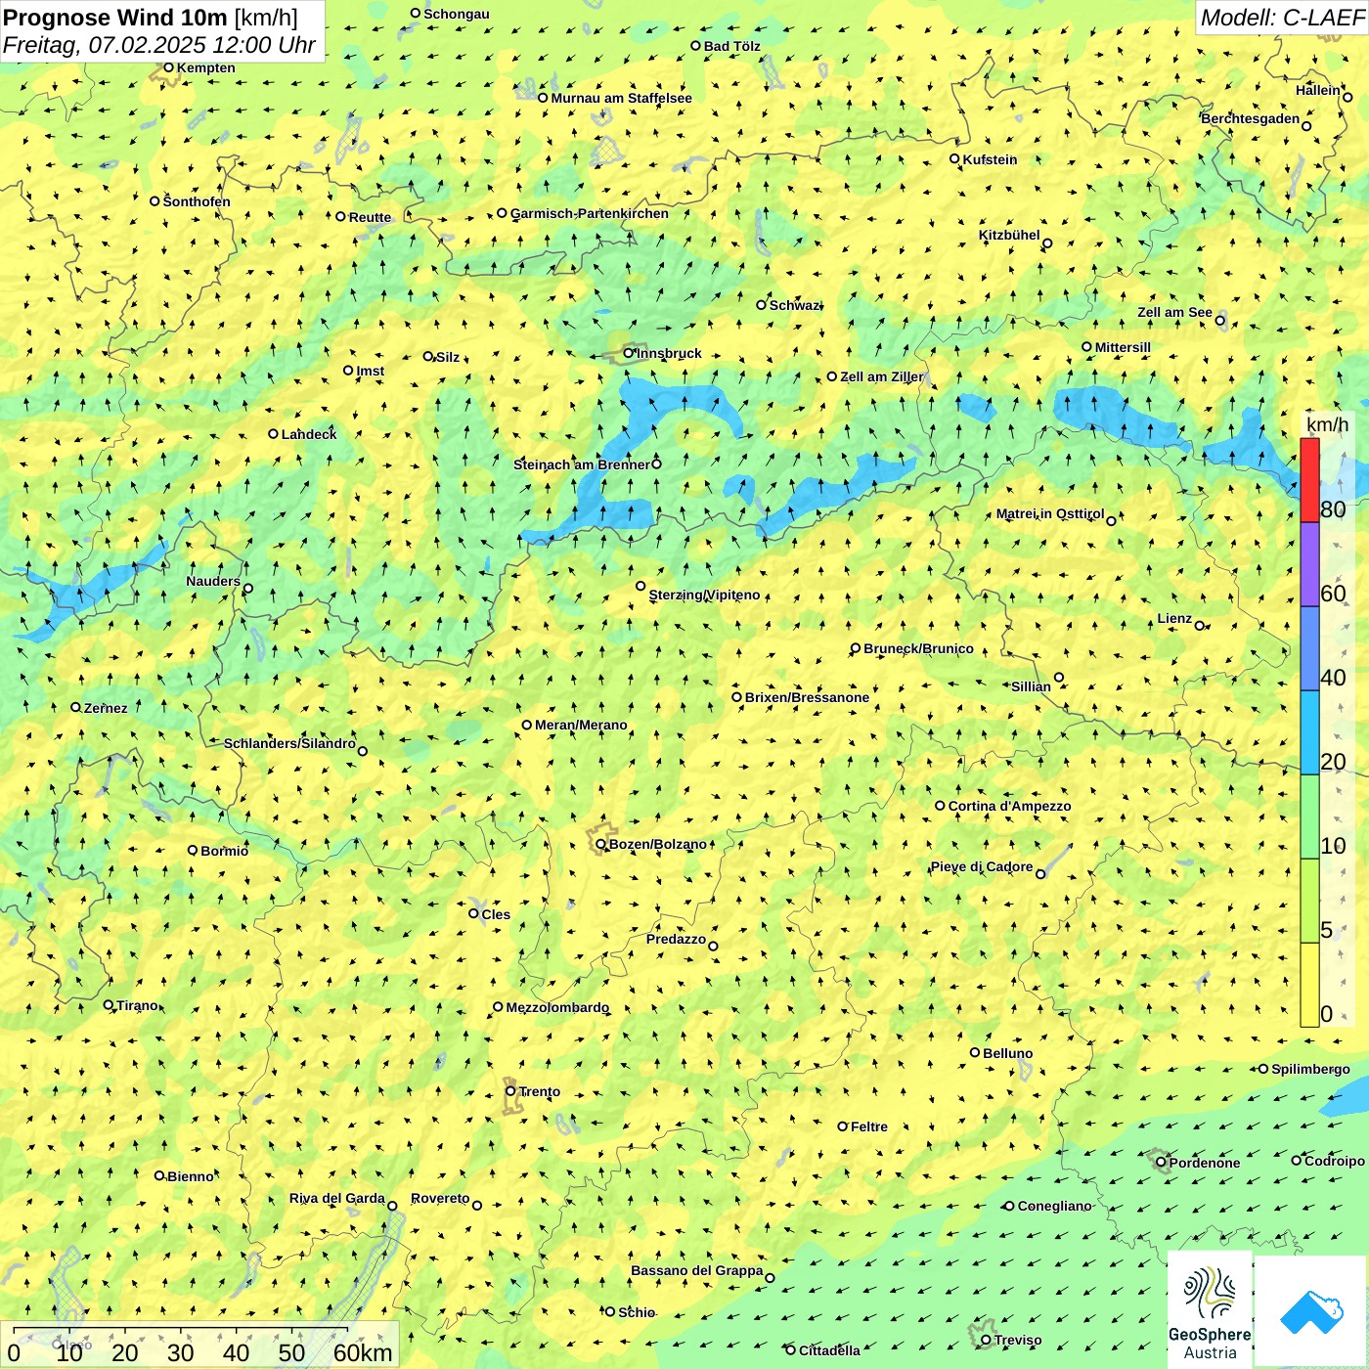
Task: Click the 'Brixen/Bressanone' label
Action: (807, 697)
